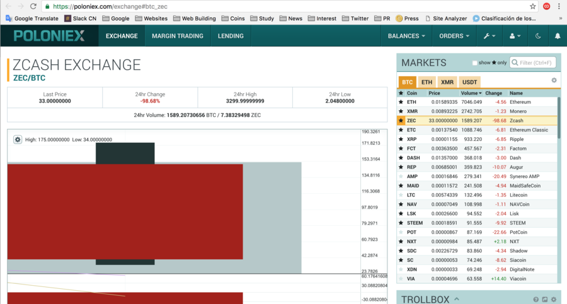The width and height of the screenshot is (567, 304).
Task: Open the Clasificación de los bookmark
Action: point(505,18)
